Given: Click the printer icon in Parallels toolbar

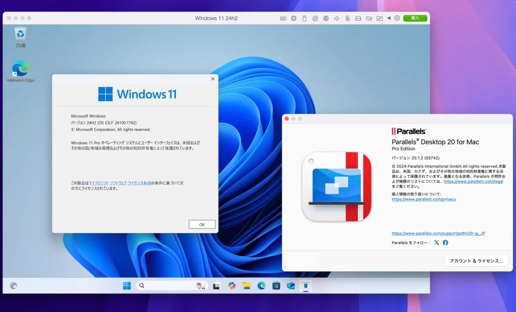Looking at the screenshot, I should pos(358,18).
